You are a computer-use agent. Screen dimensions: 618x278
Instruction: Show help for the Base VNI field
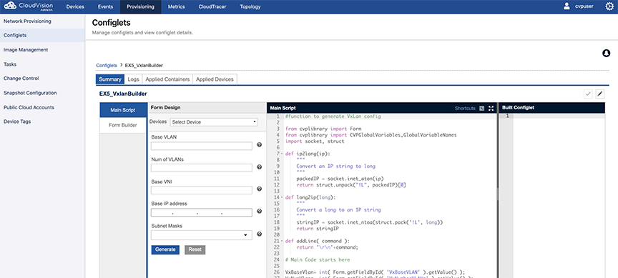click(x=260, y=189)
